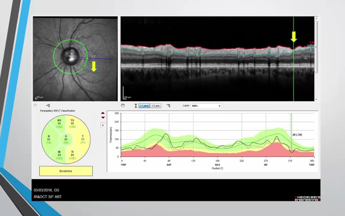Viewport: 345px width, 216px height.
Task: Click the small '1' scan marker box
Action: click(x=103, y=125)
